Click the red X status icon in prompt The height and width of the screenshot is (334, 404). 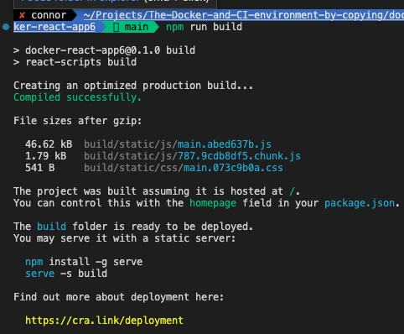pyautogui.click(x=23, y=15)
